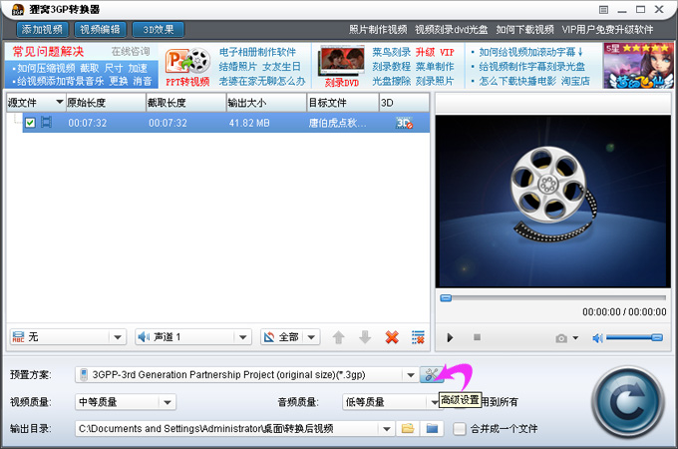The width and height of the screenshot is (678, 449).
Task: Click the film strip icon in file row
Action: coord(46,123)
